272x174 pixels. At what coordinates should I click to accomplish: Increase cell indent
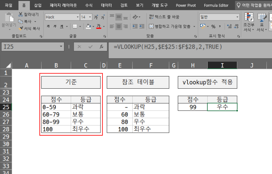[142, 26]
